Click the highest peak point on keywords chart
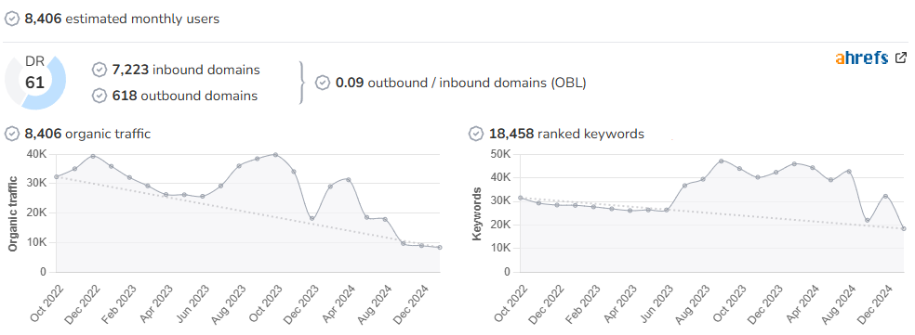 pyautogui.click(x=722, y=161)
